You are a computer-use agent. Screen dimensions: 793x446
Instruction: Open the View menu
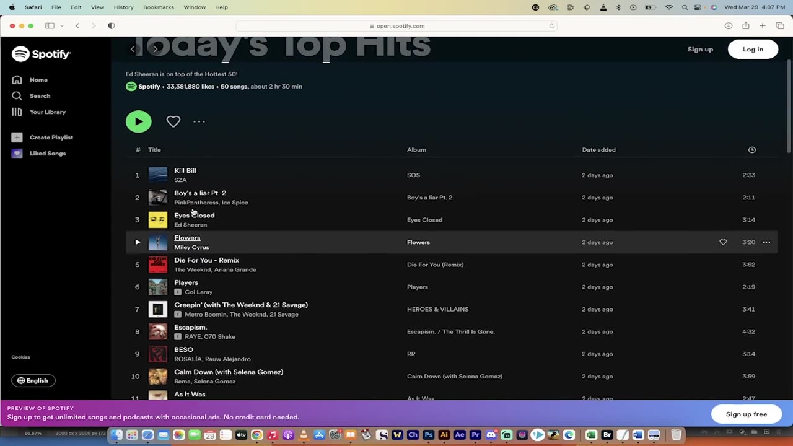97,7
